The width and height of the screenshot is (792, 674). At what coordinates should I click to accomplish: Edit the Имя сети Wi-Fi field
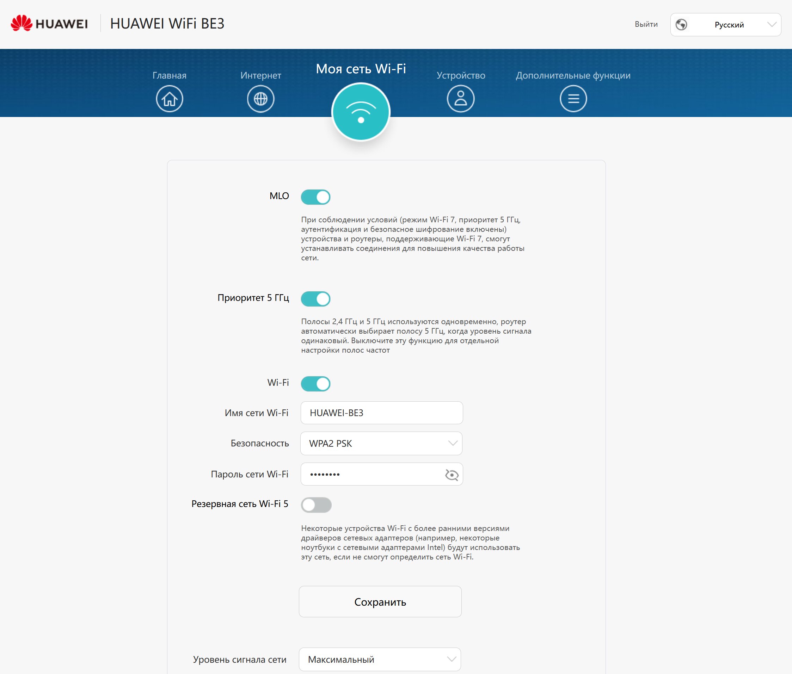click(382, 413)
